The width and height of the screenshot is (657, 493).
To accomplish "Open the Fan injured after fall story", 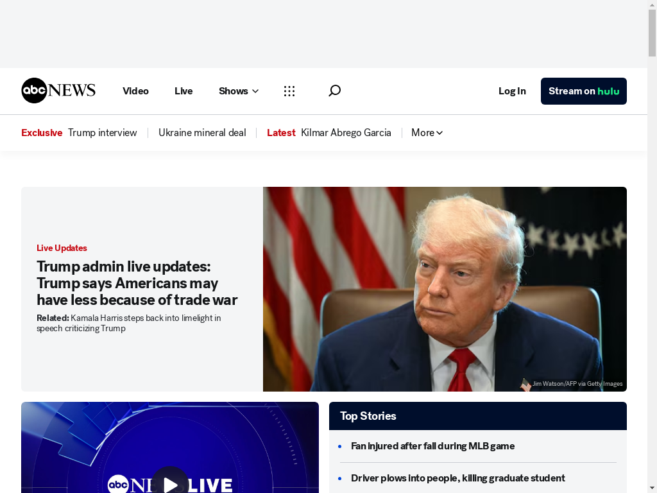I will click(x=432, y=446).
